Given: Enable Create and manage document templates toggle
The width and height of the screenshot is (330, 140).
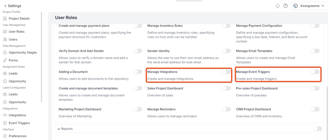Looking at the screenshot, I should point(138,88).
